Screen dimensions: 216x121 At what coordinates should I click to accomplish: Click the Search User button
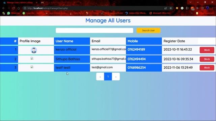coord(148,31)
